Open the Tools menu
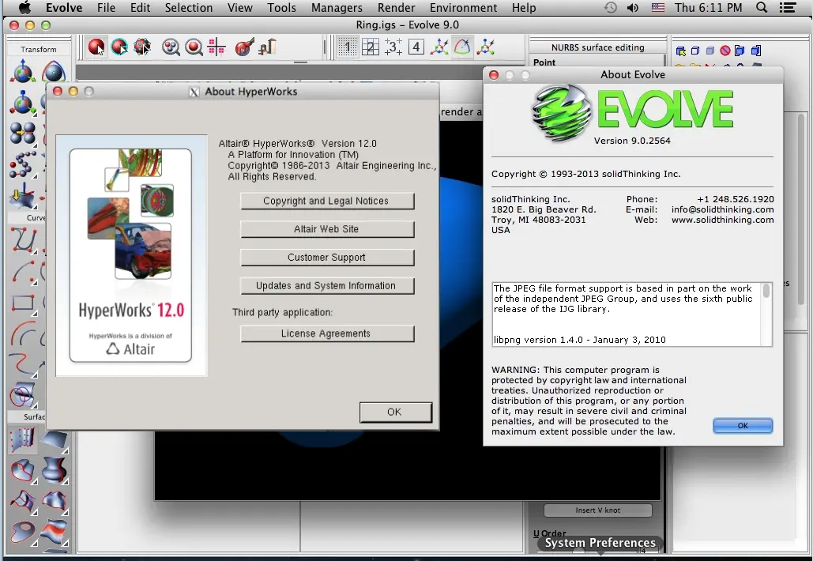The height and width of the screenshot is (561, 813). tap(281, 8)
